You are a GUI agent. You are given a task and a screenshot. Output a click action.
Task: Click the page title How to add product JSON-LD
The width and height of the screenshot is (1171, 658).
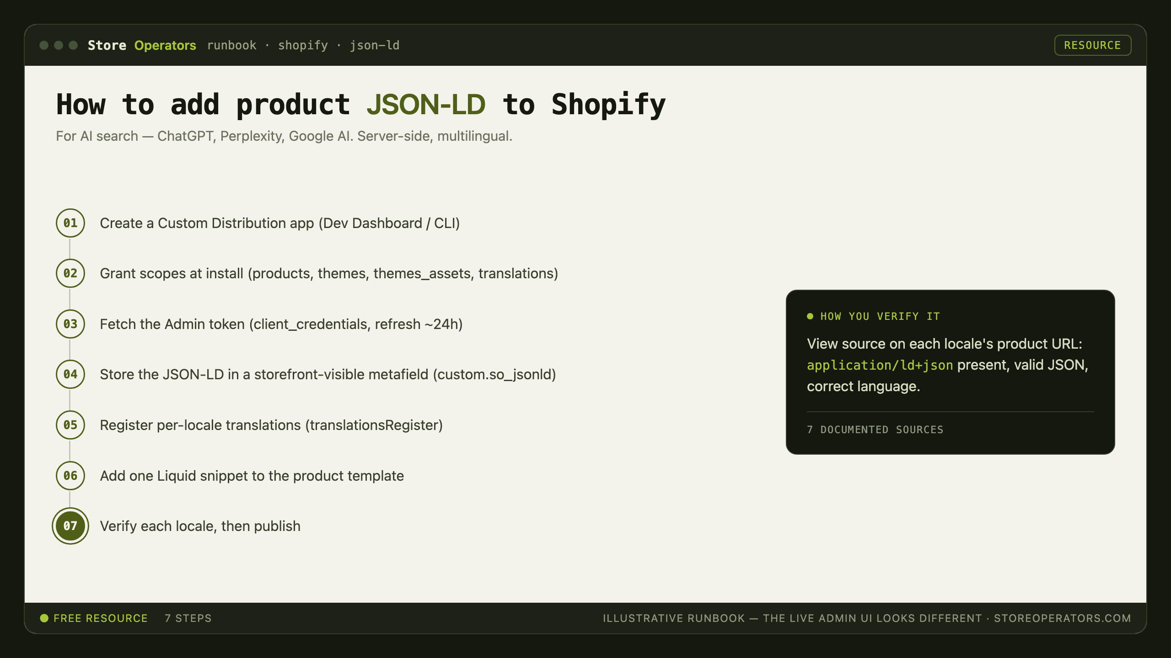click(360, 105)
